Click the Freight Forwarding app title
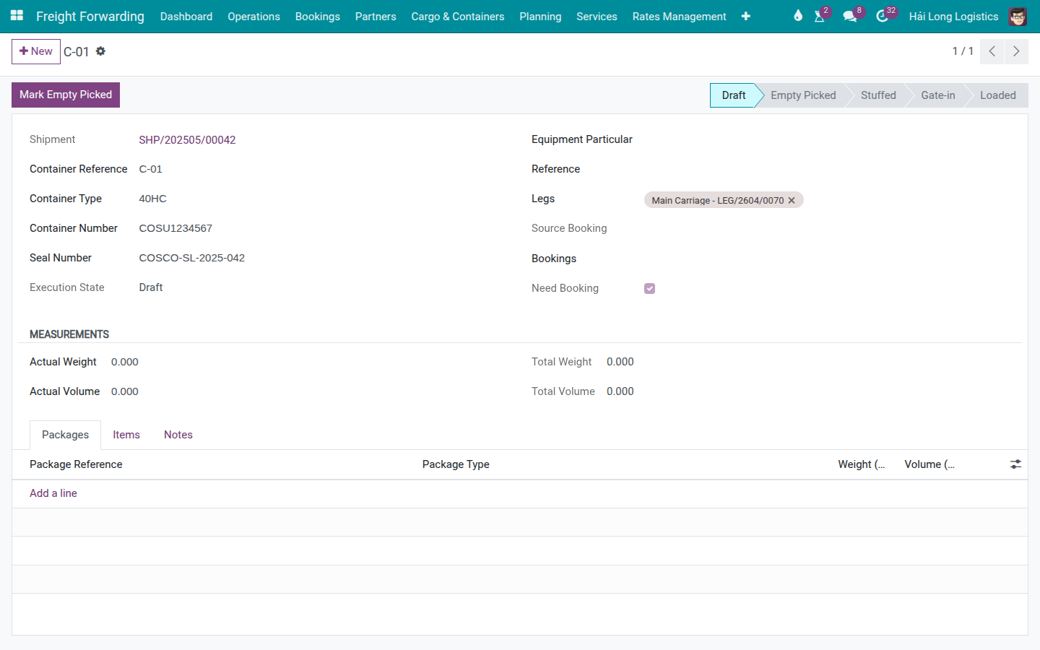This screenshot has height=650, width=1040. pyautogui.click(x=90, y=16)
